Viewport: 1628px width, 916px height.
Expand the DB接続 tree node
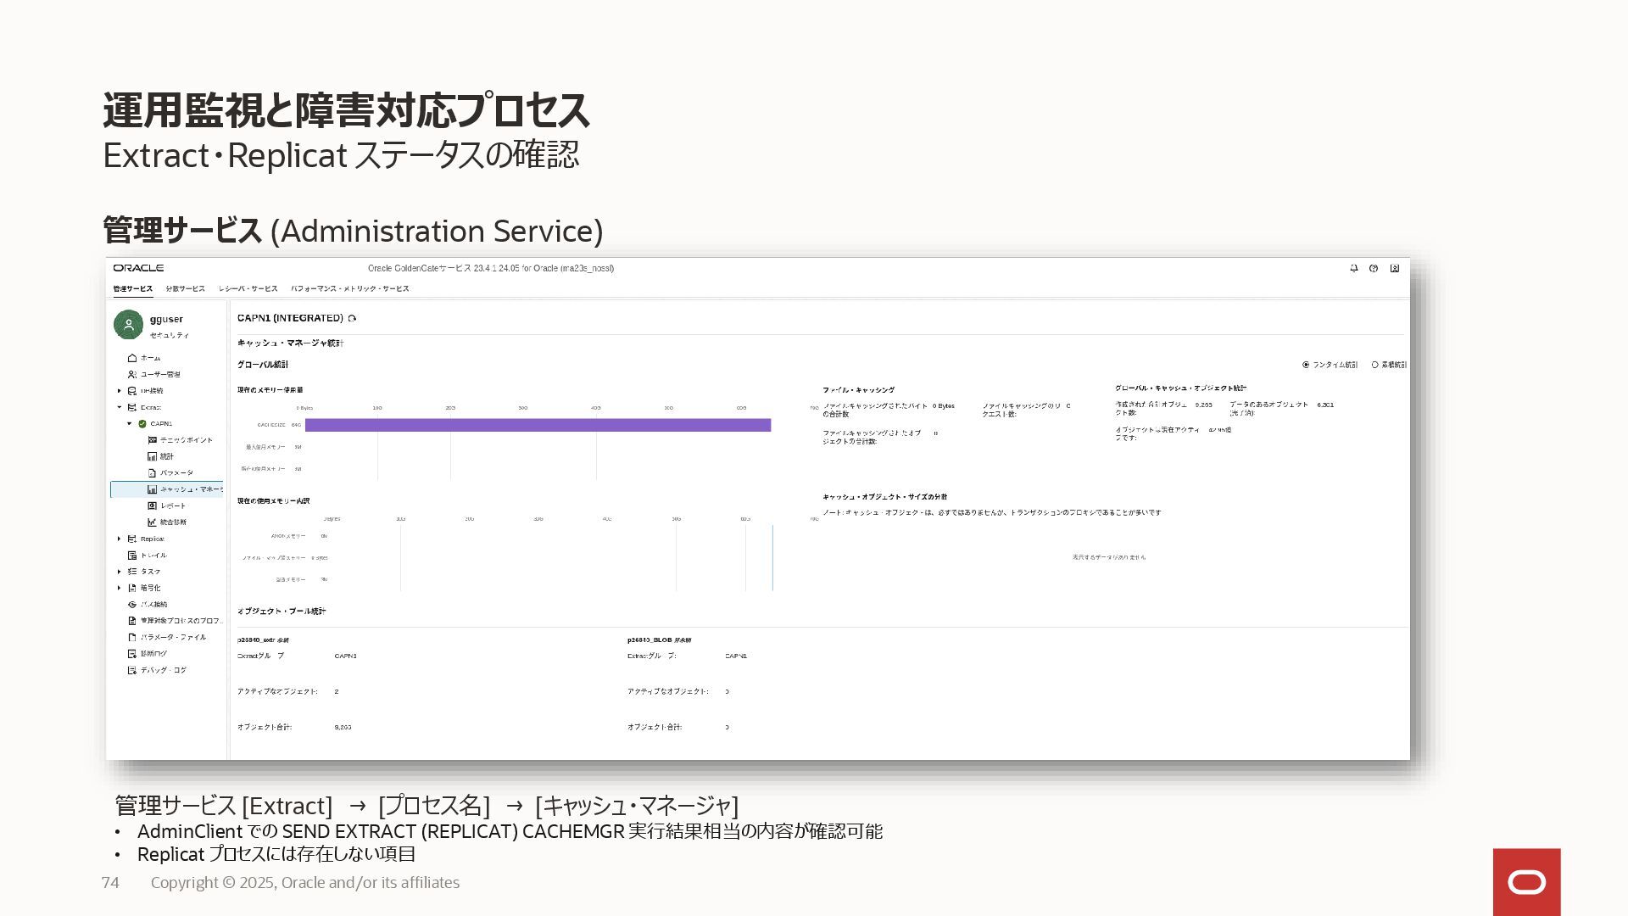pyautogui.click(x=120, y=391)
